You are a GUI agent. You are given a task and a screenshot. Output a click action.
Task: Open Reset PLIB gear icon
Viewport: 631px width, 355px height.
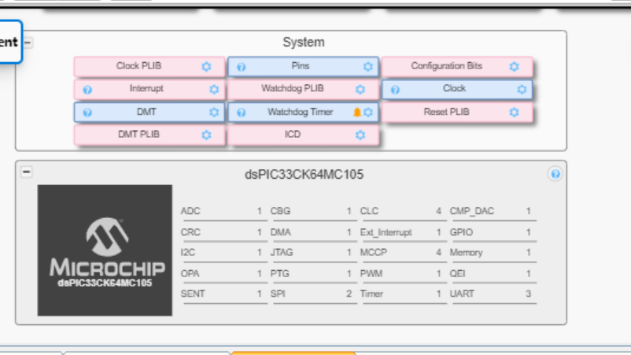(x=514, y=113)
